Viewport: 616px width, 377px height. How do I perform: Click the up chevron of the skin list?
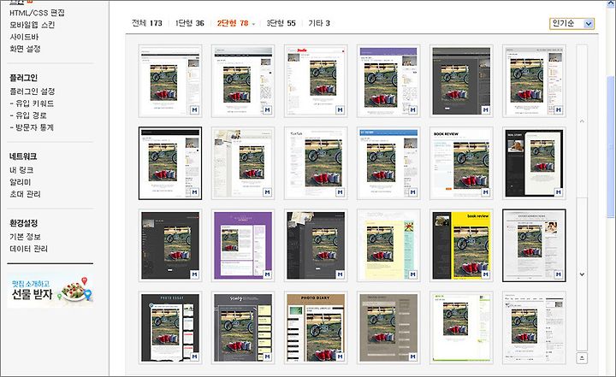point(582,121)
